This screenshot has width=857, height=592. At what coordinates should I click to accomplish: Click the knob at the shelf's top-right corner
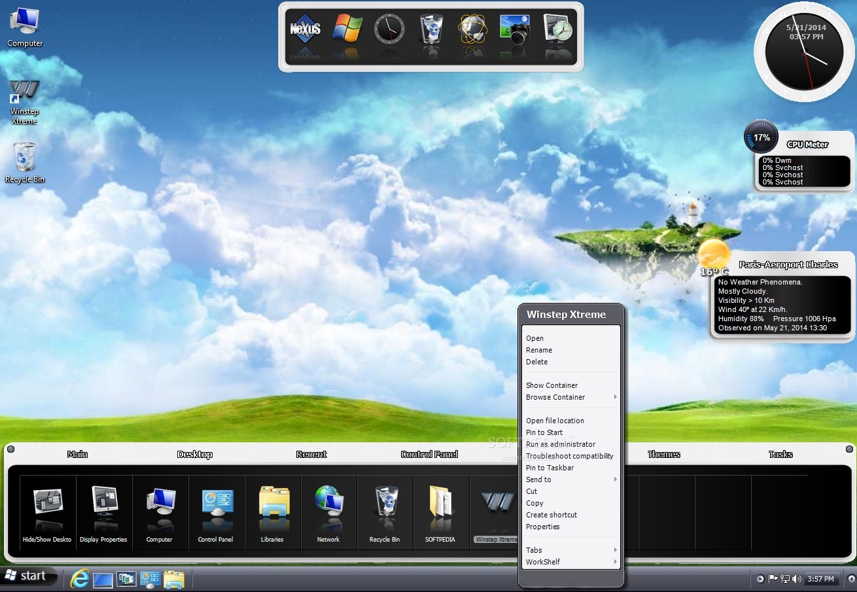(x=849, y=449)
